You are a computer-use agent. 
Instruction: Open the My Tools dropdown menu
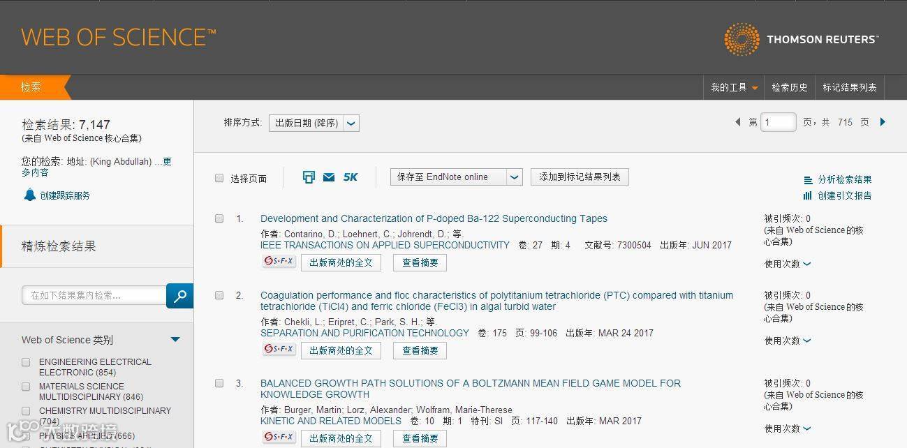[735, 87]
